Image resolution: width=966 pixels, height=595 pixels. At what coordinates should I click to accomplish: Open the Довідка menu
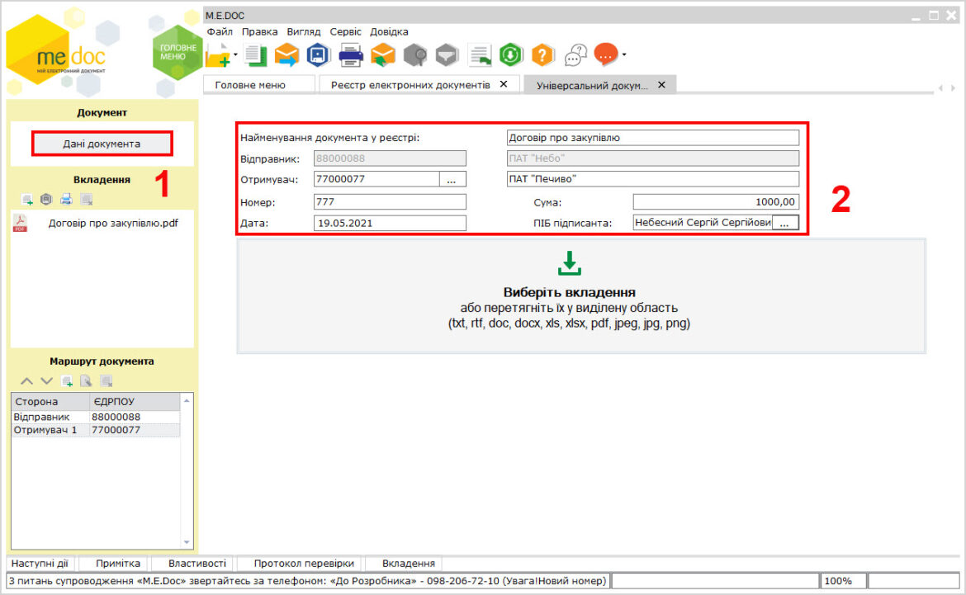(389, 31)
